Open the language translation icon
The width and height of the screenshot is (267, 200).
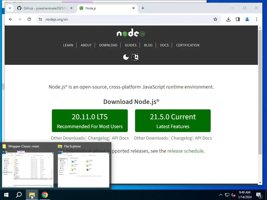[x=135, y=57]
